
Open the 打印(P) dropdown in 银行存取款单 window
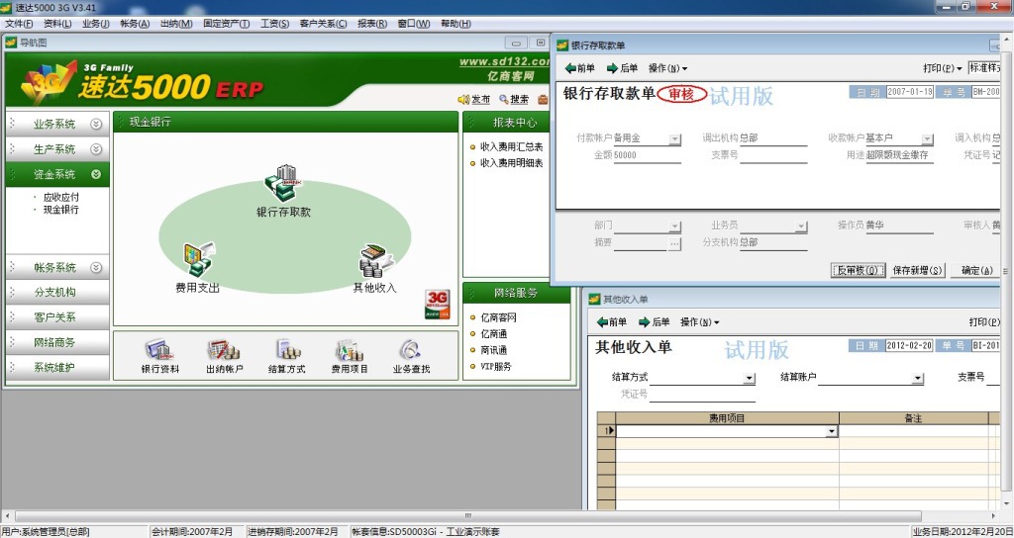tap(943, 68)
